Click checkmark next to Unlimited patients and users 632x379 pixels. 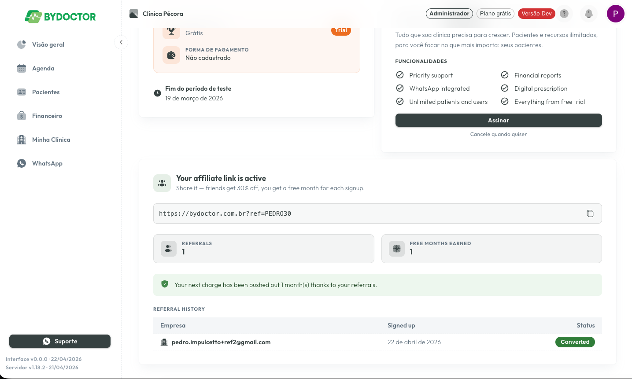coord(400,101)
